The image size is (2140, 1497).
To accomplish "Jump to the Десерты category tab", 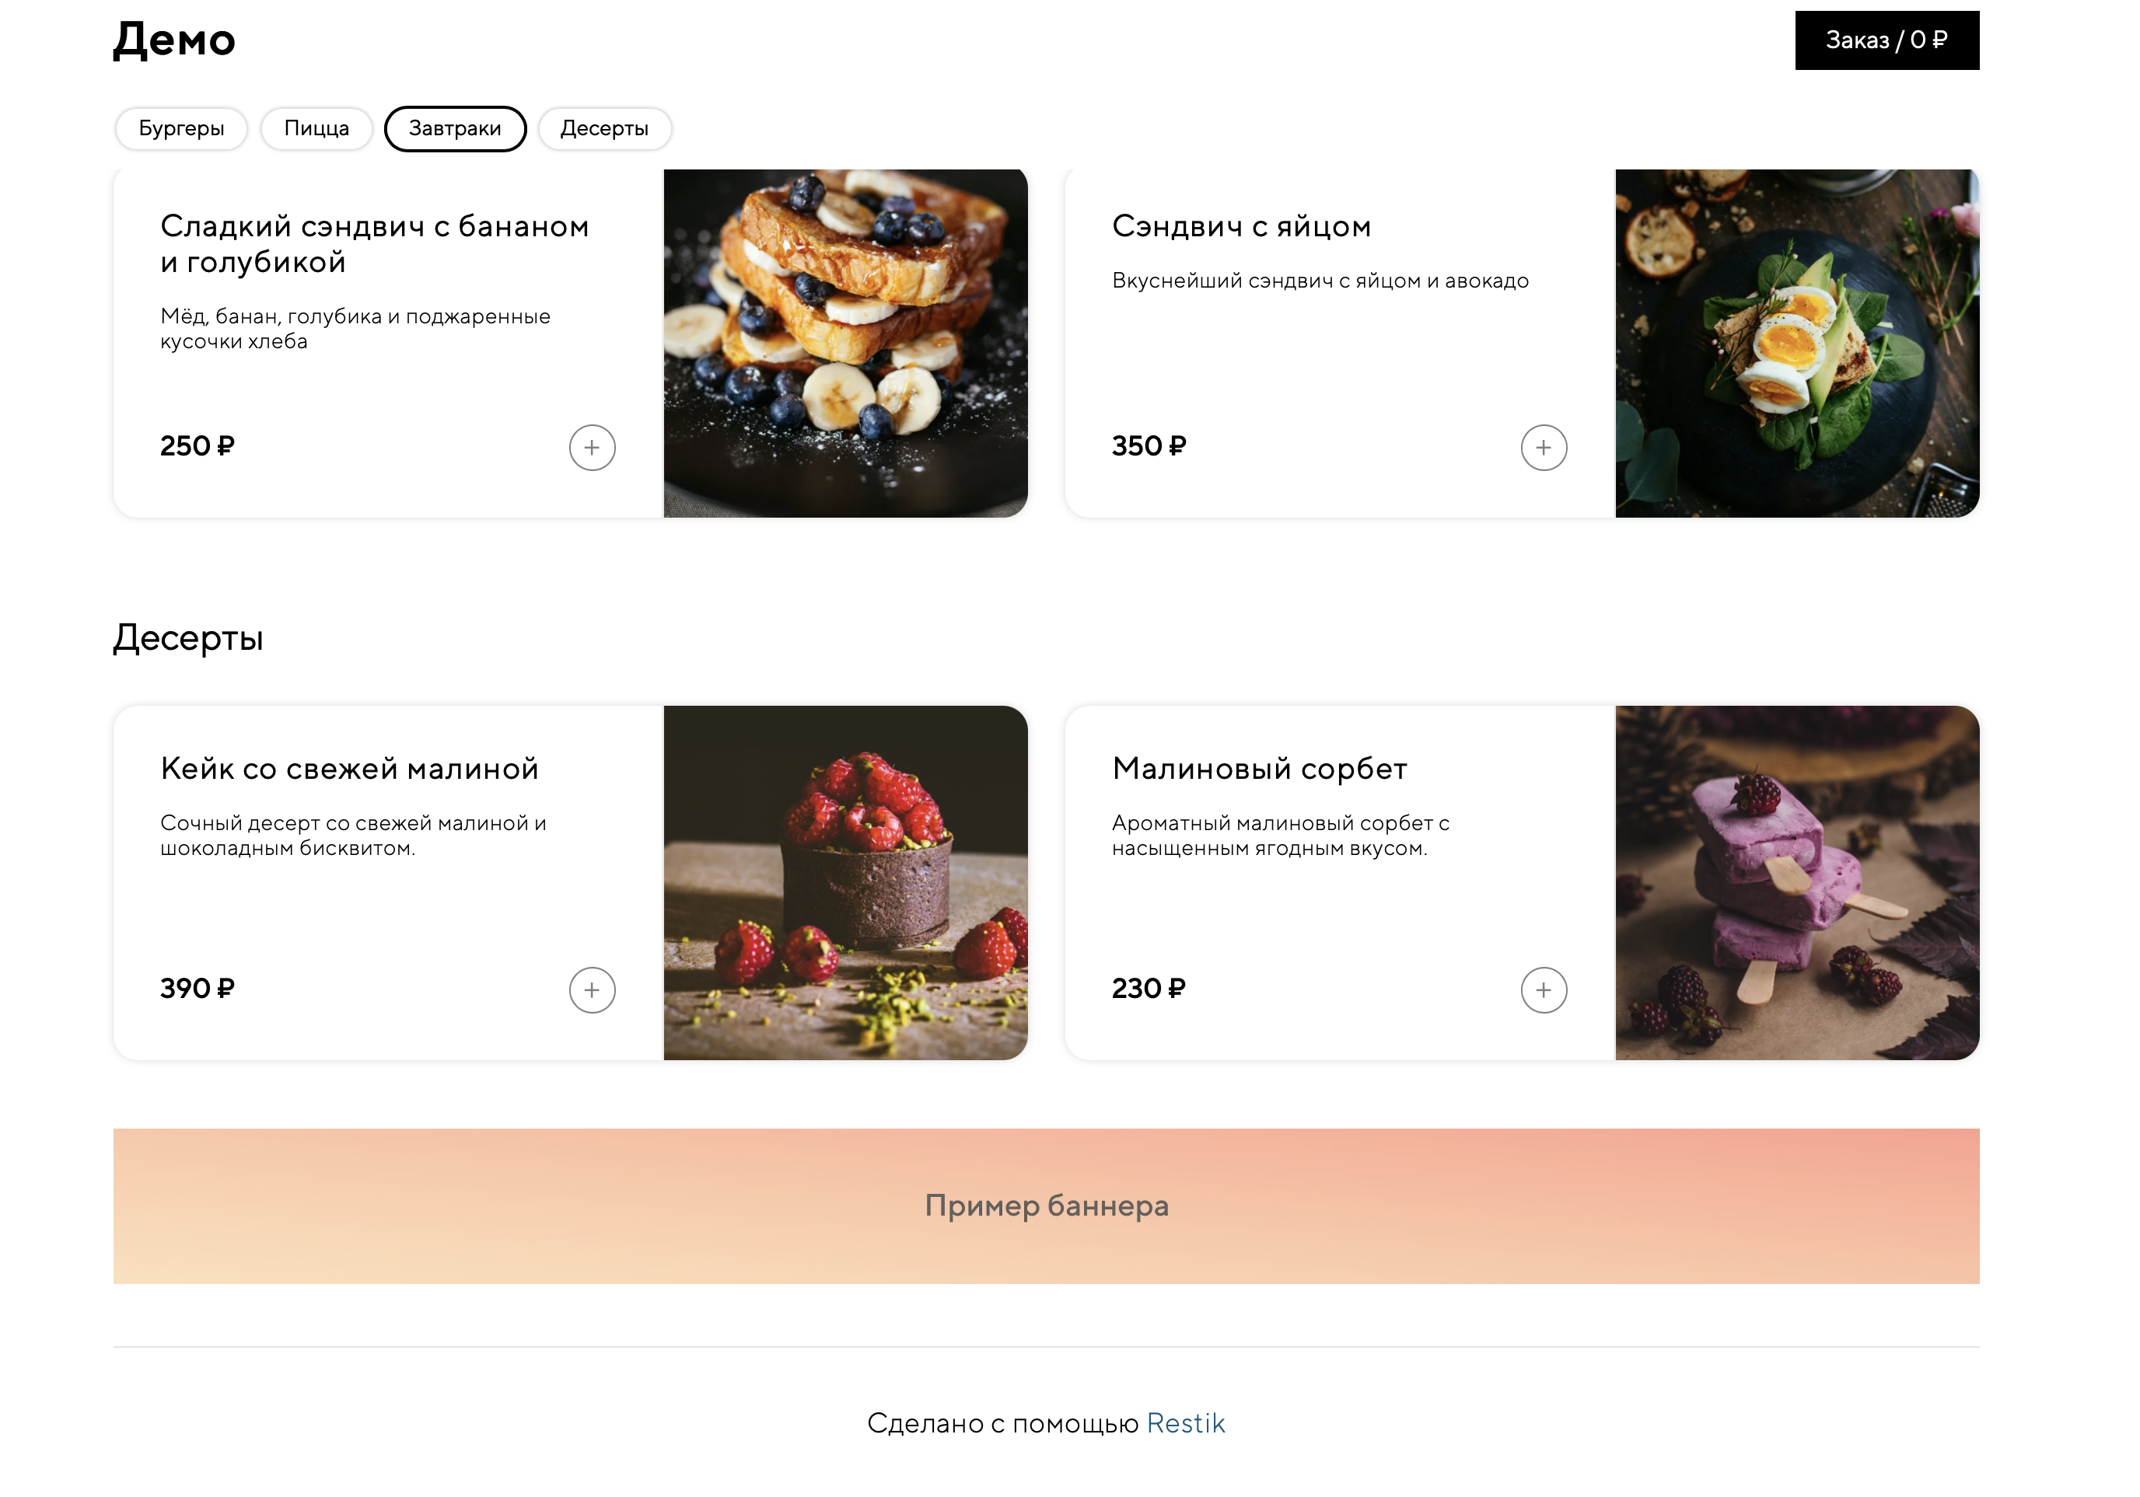I will coord(604,128).
